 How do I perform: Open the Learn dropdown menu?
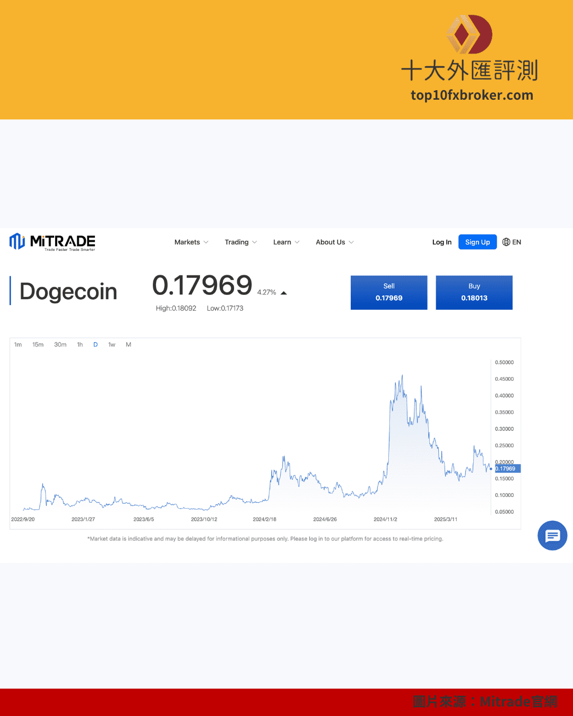click(x=286, y=242)
